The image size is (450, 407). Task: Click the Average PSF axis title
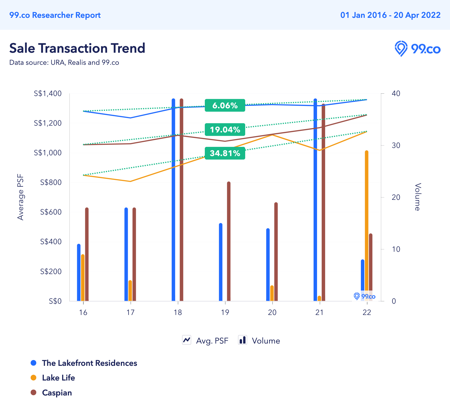(20, 197)
